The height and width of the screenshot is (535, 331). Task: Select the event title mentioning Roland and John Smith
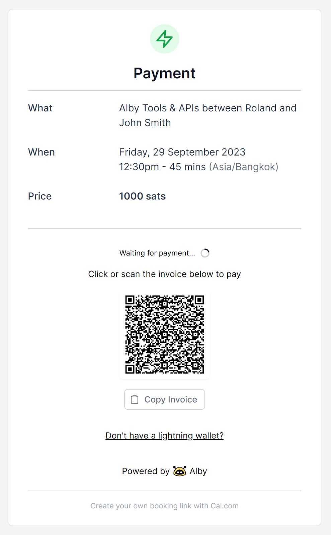coord(208,115)
